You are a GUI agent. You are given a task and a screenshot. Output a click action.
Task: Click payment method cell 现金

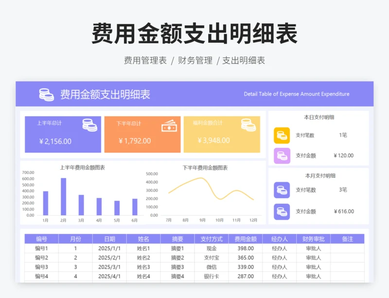tap(212, 248)
